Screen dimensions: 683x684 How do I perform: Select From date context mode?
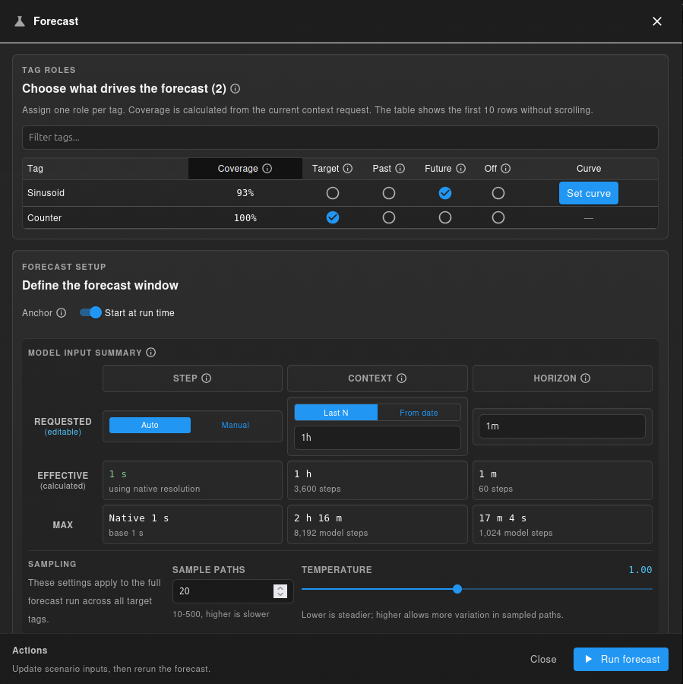419,413
